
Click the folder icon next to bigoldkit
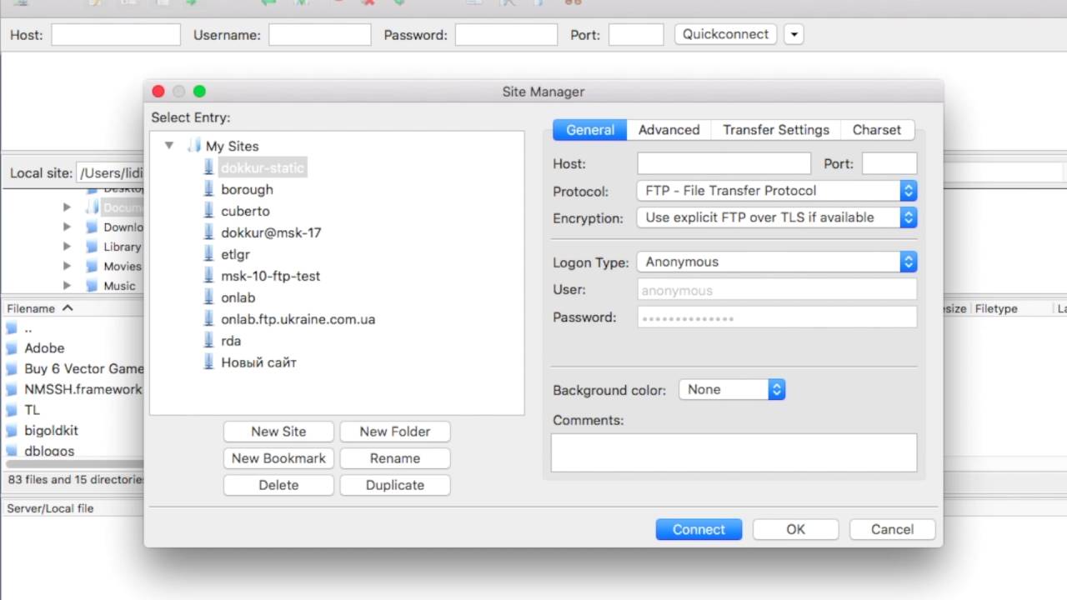pyautogui.click(x=12, y=431)
